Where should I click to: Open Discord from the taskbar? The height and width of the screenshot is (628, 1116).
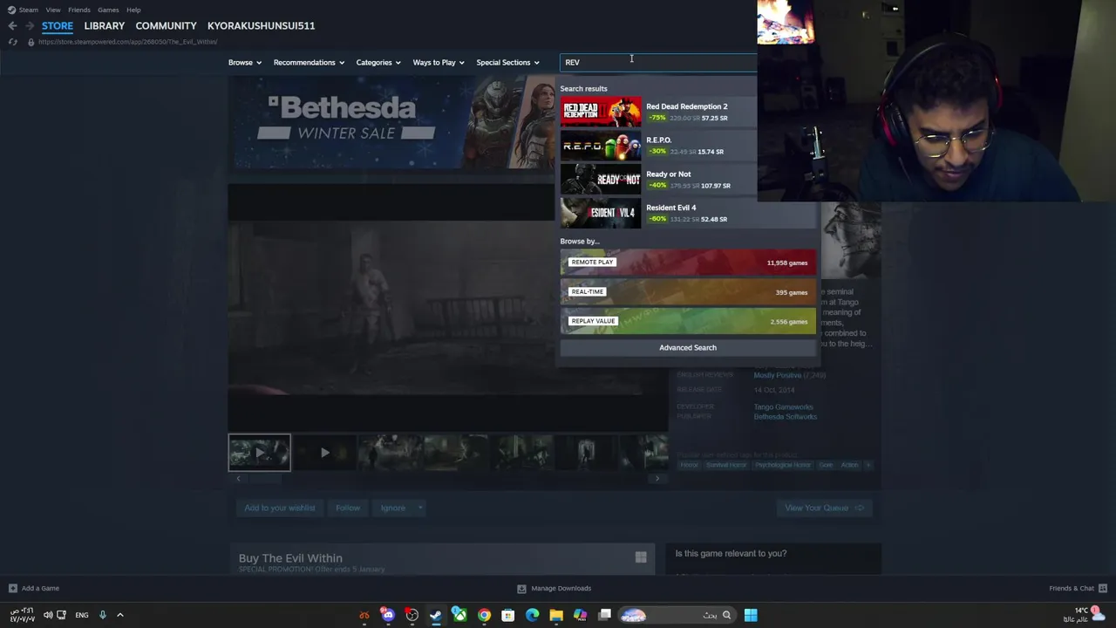(x=388, y=615)
